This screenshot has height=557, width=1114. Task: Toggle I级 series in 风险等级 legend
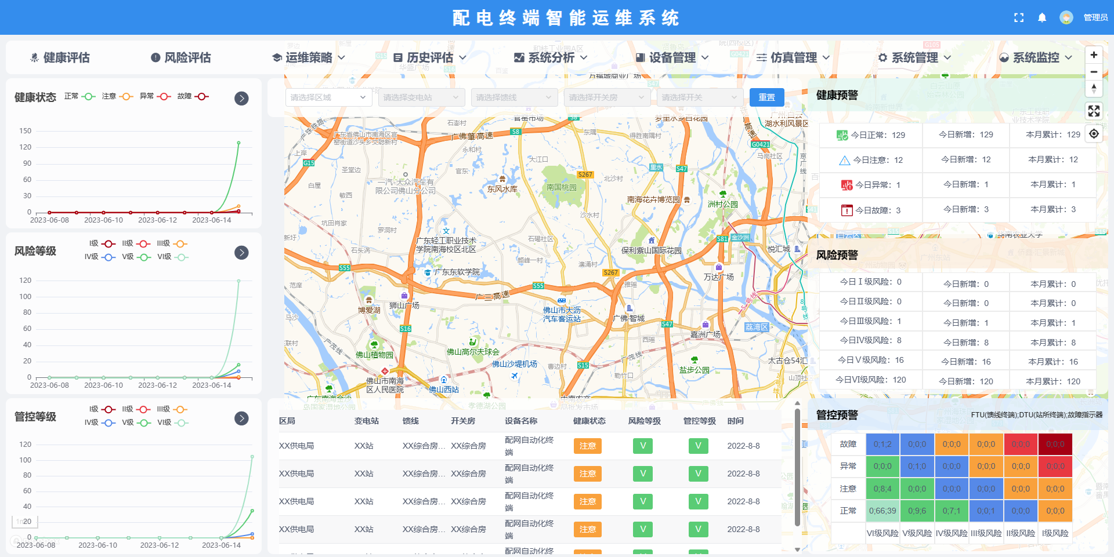(103, 243)
